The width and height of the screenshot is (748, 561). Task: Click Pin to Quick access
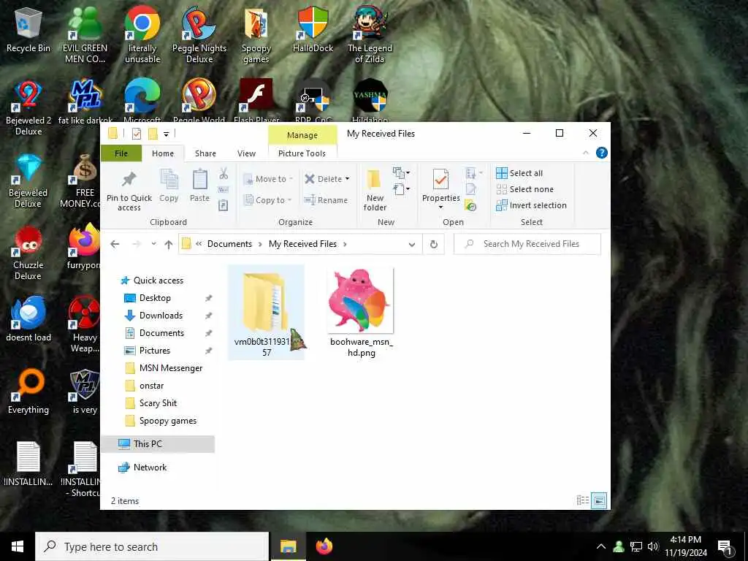point(129,190)
